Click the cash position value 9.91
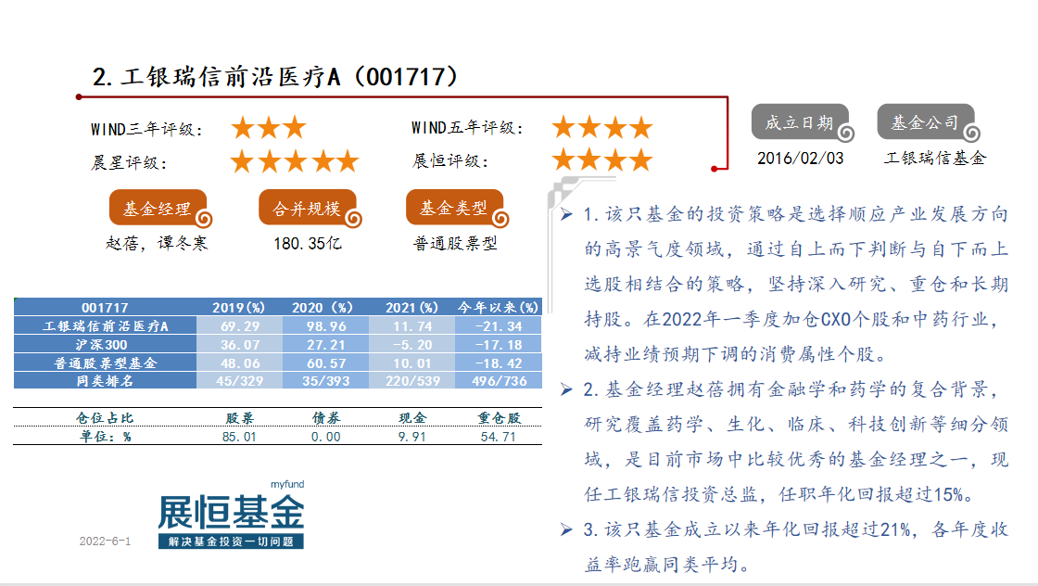 tap(411, 437)
